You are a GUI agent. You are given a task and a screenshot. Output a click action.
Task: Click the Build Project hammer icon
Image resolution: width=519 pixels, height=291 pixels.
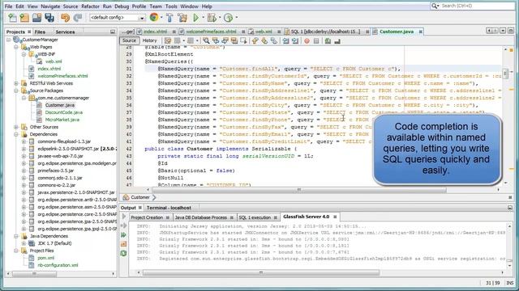[169, 18]
